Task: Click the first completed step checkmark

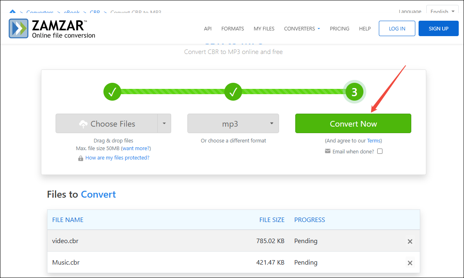Action: pyautogui.click(x=112, y=92)
